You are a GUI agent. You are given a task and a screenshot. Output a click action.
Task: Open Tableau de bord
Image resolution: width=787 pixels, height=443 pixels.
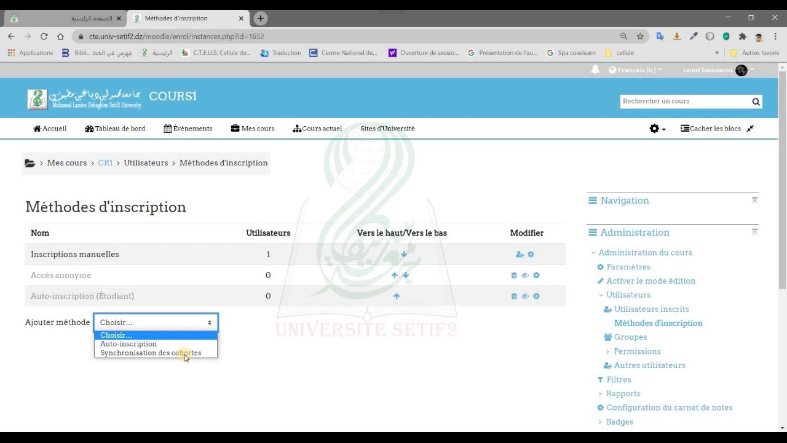point(115,129)
